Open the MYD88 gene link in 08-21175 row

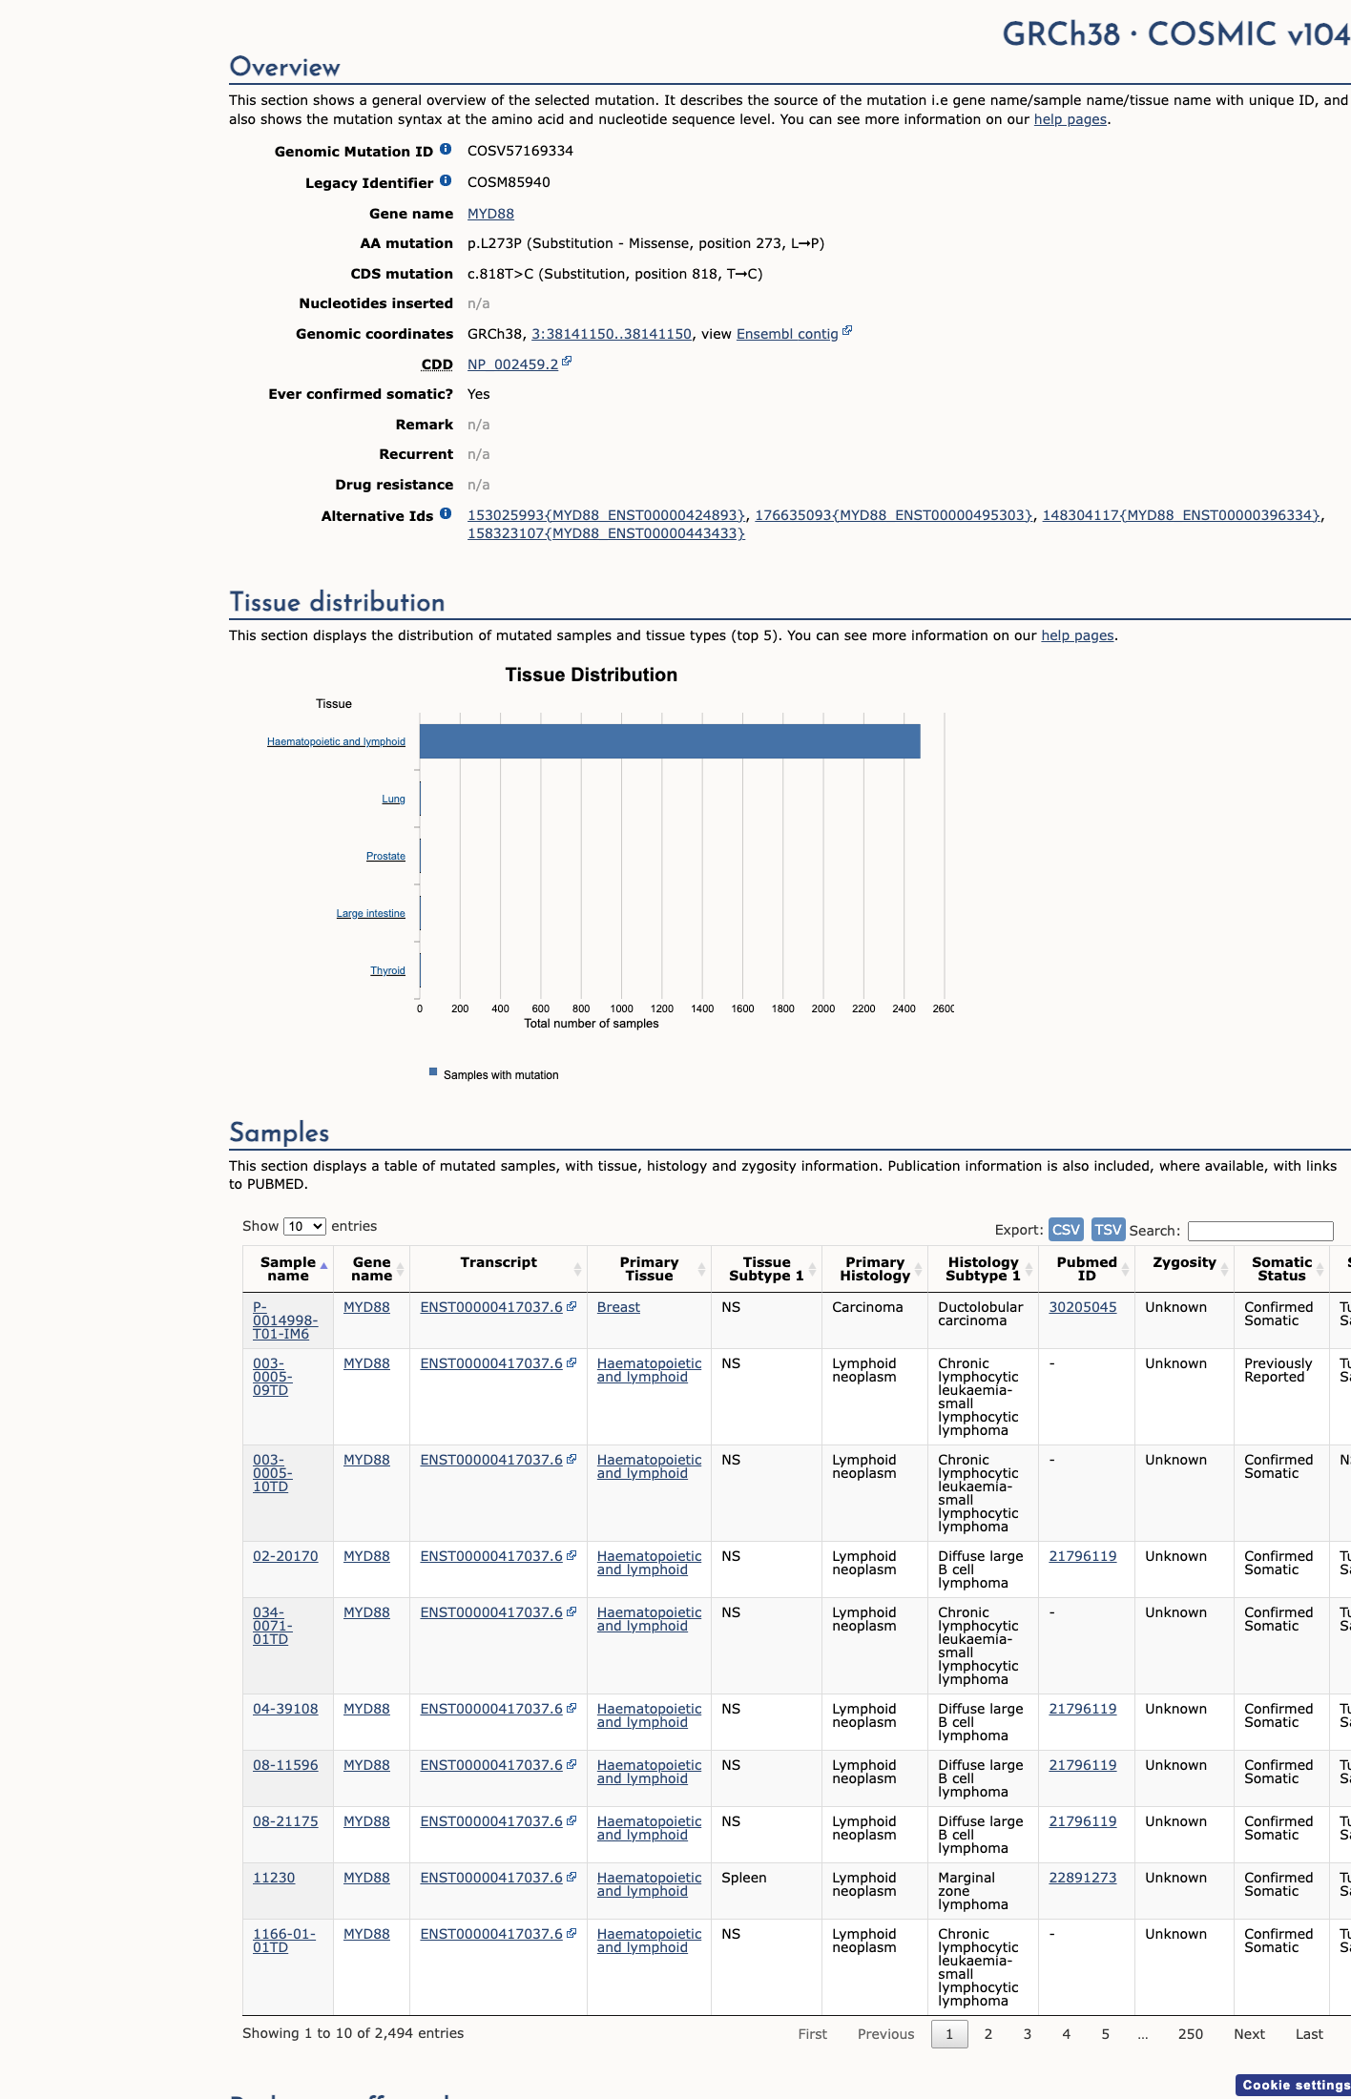tap(366, 1821)
